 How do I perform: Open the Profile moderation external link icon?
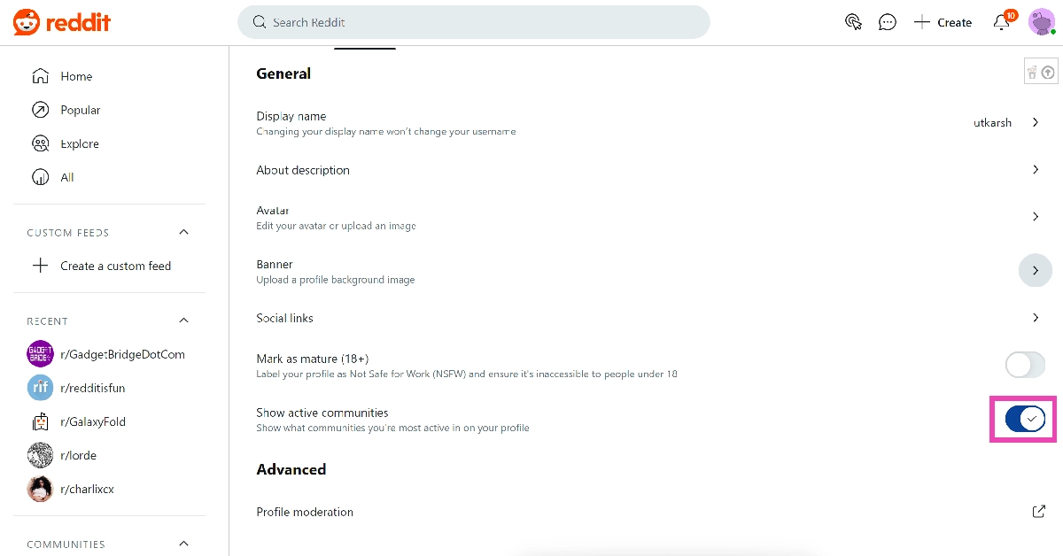(x=1038, y=512)
